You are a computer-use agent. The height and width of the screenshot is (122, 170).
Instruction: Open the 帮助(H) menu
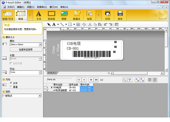64,7
